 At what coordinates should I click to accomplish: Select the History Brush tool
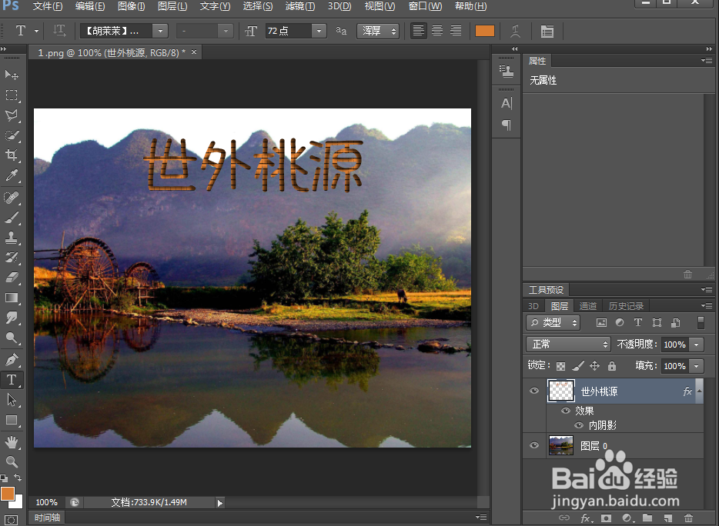(x=12, y=258)
